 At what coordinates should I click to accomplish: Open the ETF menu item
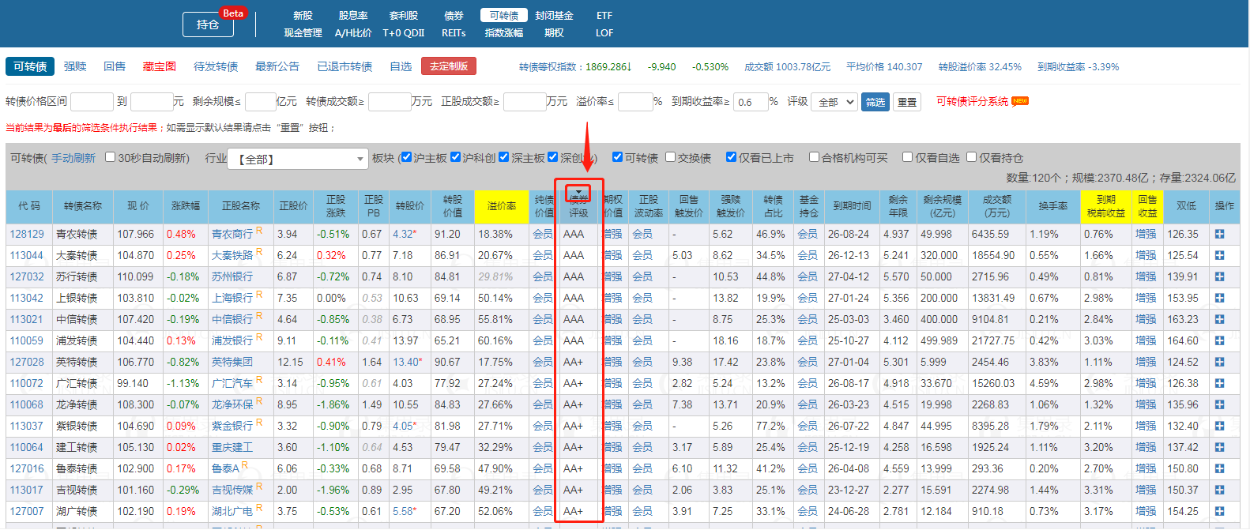[604, 16]
